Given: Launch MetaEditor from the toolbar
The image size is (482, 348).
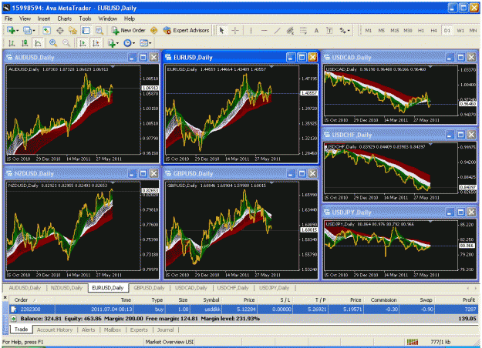Looking at the screenshot, I should coord(154,30).
